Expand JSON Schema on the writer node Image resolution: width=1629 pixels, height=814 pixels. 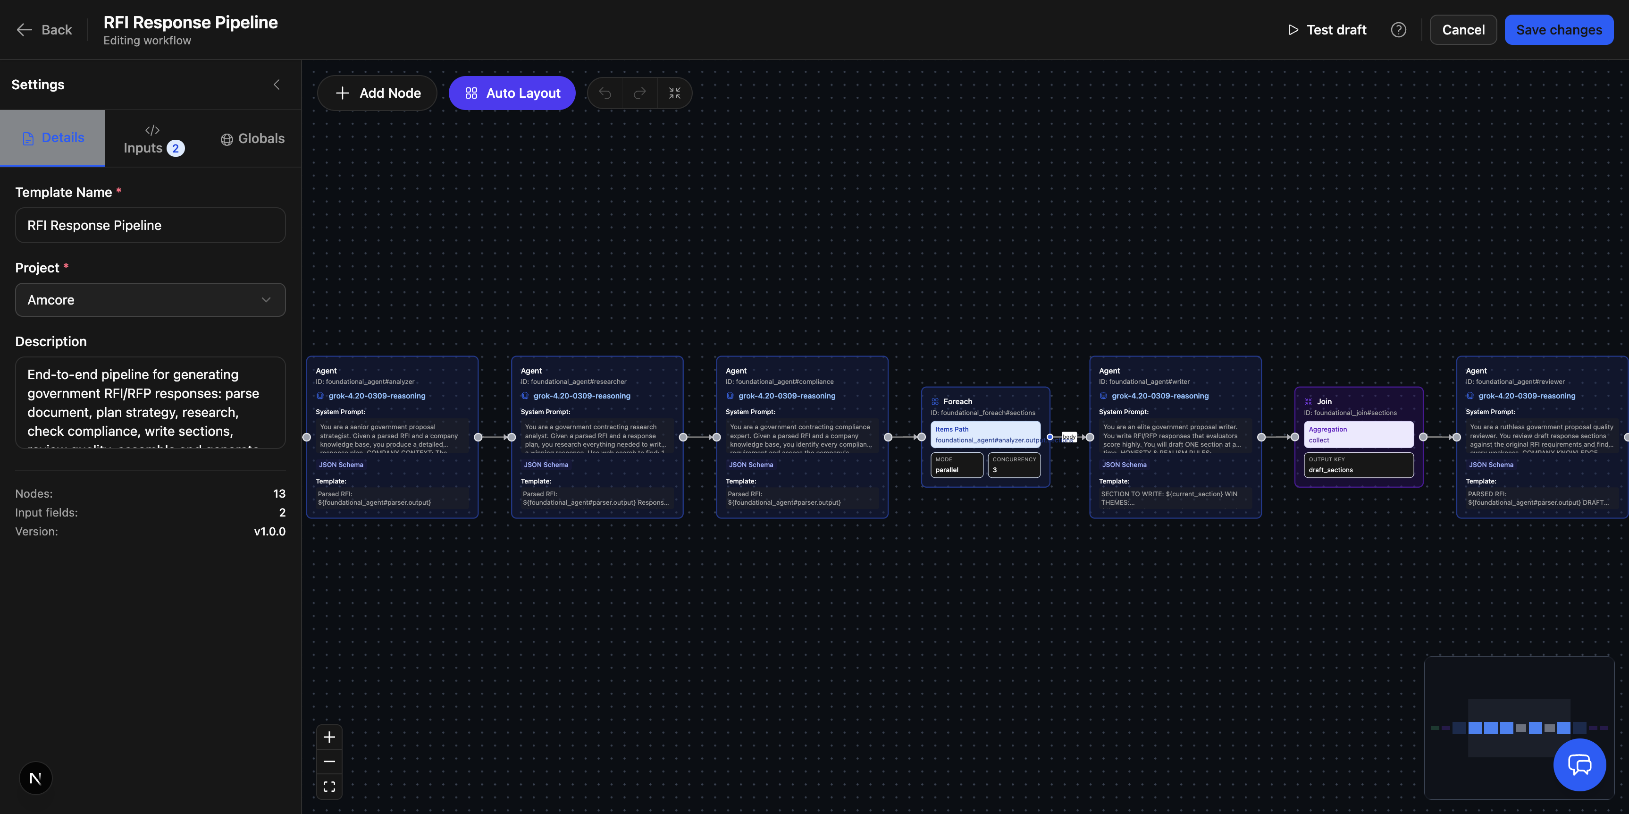(1124, 465)
